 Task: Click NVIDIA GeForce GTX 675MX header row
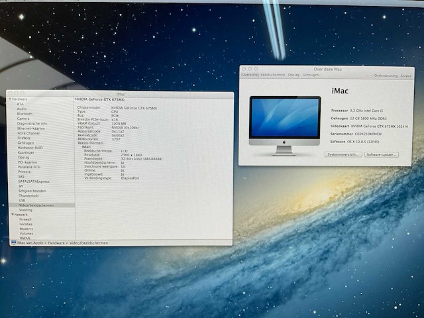tap(100, 99)
